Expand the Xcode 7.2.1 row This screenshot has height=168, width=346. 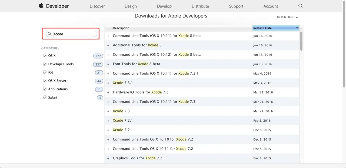coord(108,121)
